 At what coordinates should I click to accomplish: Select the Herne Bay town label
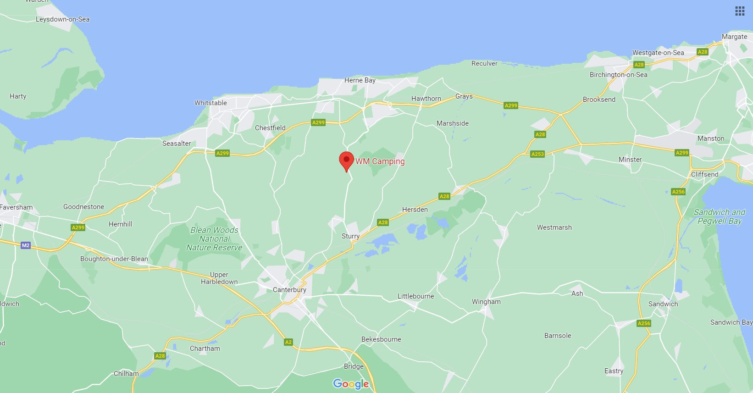tap(360, 80)
